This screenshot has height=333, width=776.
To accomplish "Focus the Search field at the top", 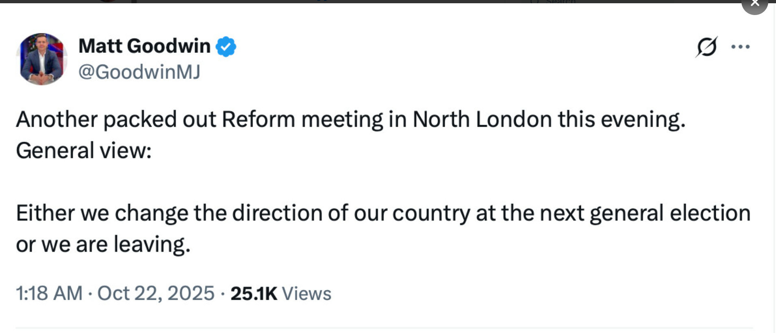I will tap(561, 2).
